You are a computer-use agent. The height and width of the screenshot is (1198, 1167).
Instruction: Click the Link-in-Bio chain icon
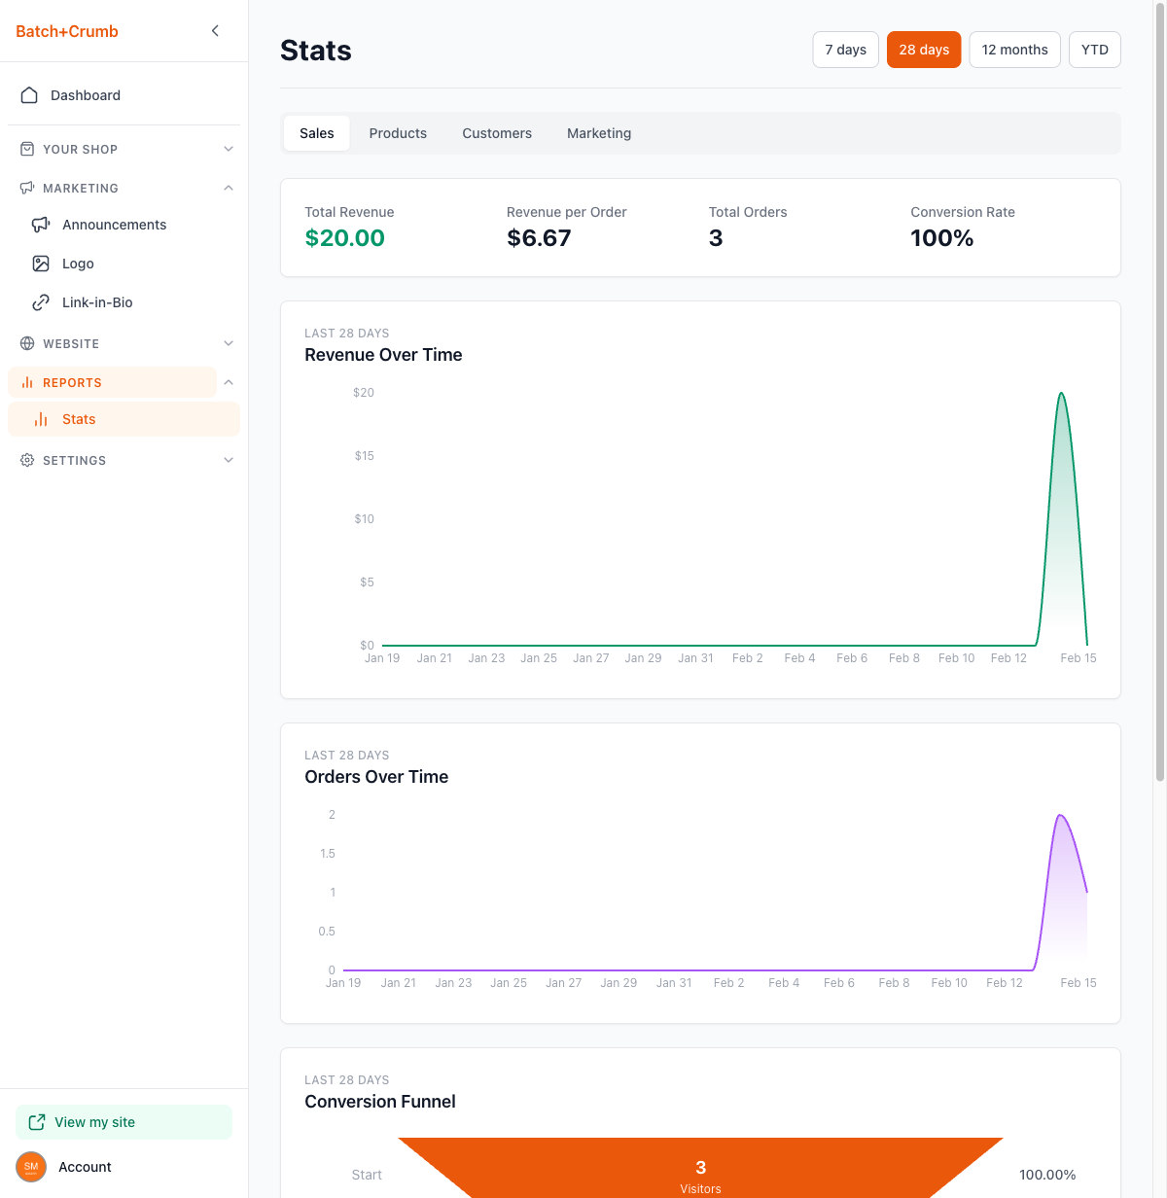pyautogui.click(x=41, y=302)
